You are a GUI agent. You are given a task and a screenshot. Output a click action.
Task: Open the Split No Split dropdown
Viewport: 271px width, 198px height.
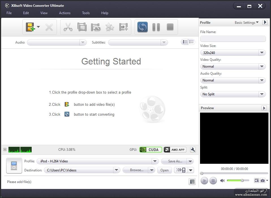coord(233,94)
